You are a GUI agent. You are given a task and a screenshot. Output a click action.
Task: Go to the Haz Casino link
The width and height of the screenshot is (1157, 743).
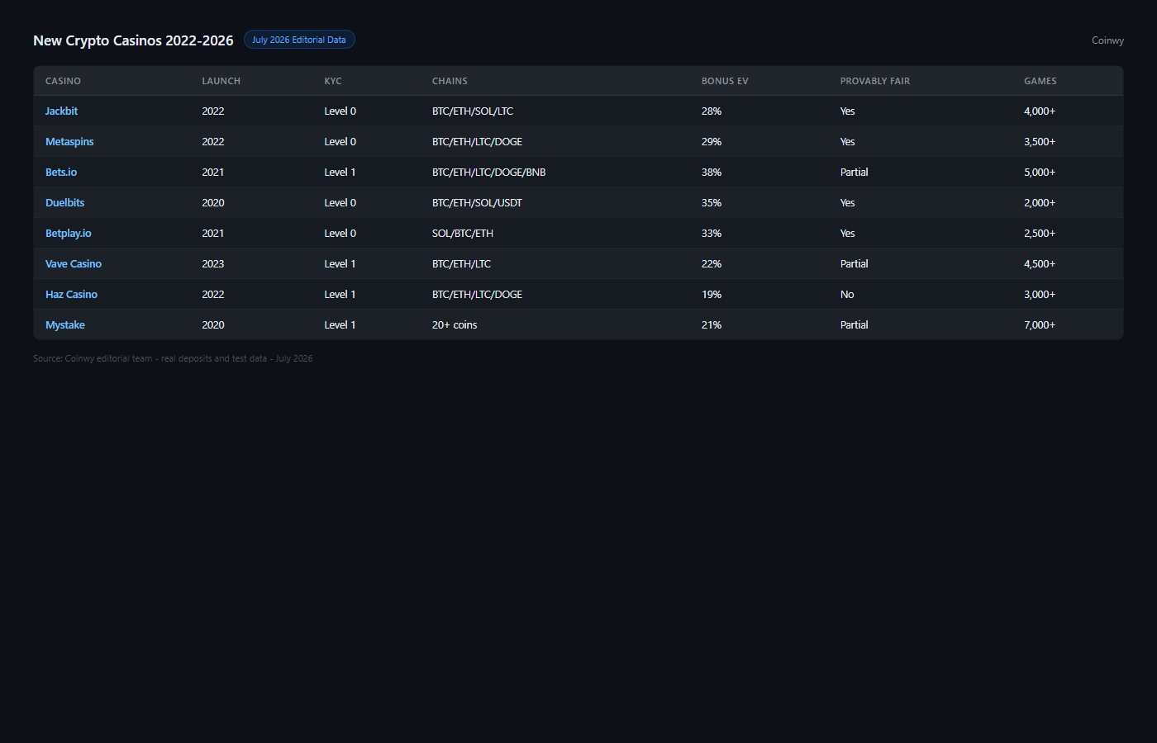(x=71, y=295)
